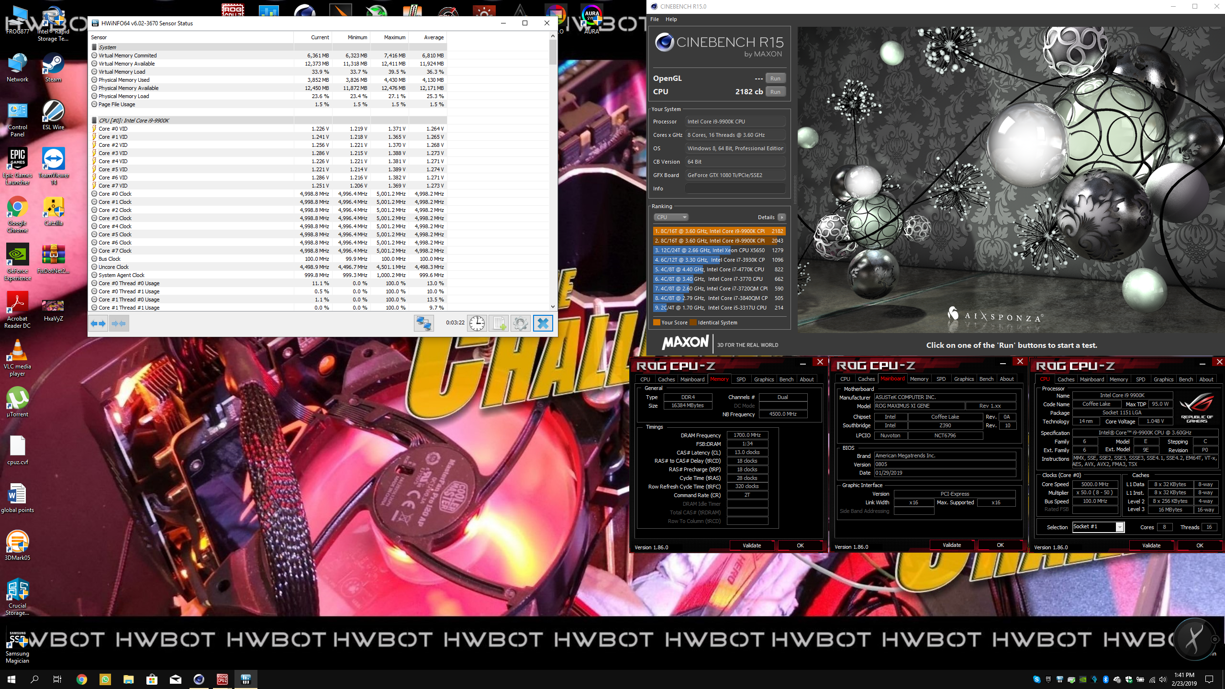Open HWiNFO network remote monitoring icon
Screen dimensions: 1225x689
(x=424, y=323)
